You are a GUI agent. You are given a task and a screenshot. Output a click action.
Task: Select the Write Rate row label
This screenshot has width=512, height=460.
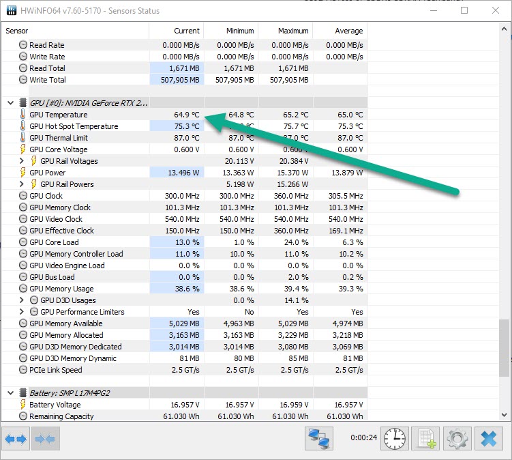tap(47, 57)
